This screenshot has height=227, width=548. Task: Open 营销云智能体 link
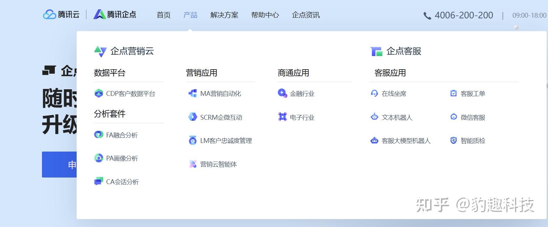click(219, 164)
